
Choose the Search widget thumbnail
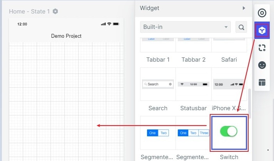158,84
